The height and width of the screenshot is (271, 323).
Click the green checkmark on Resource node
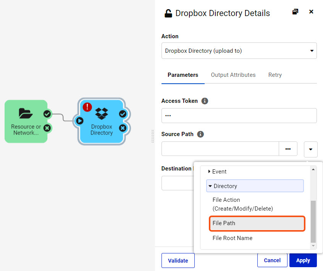click(x=47, y=114)
